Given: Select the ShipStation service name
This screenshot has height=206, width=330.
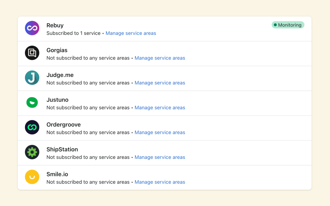Looking at the screenshot, I should click(x=62, y=149).
